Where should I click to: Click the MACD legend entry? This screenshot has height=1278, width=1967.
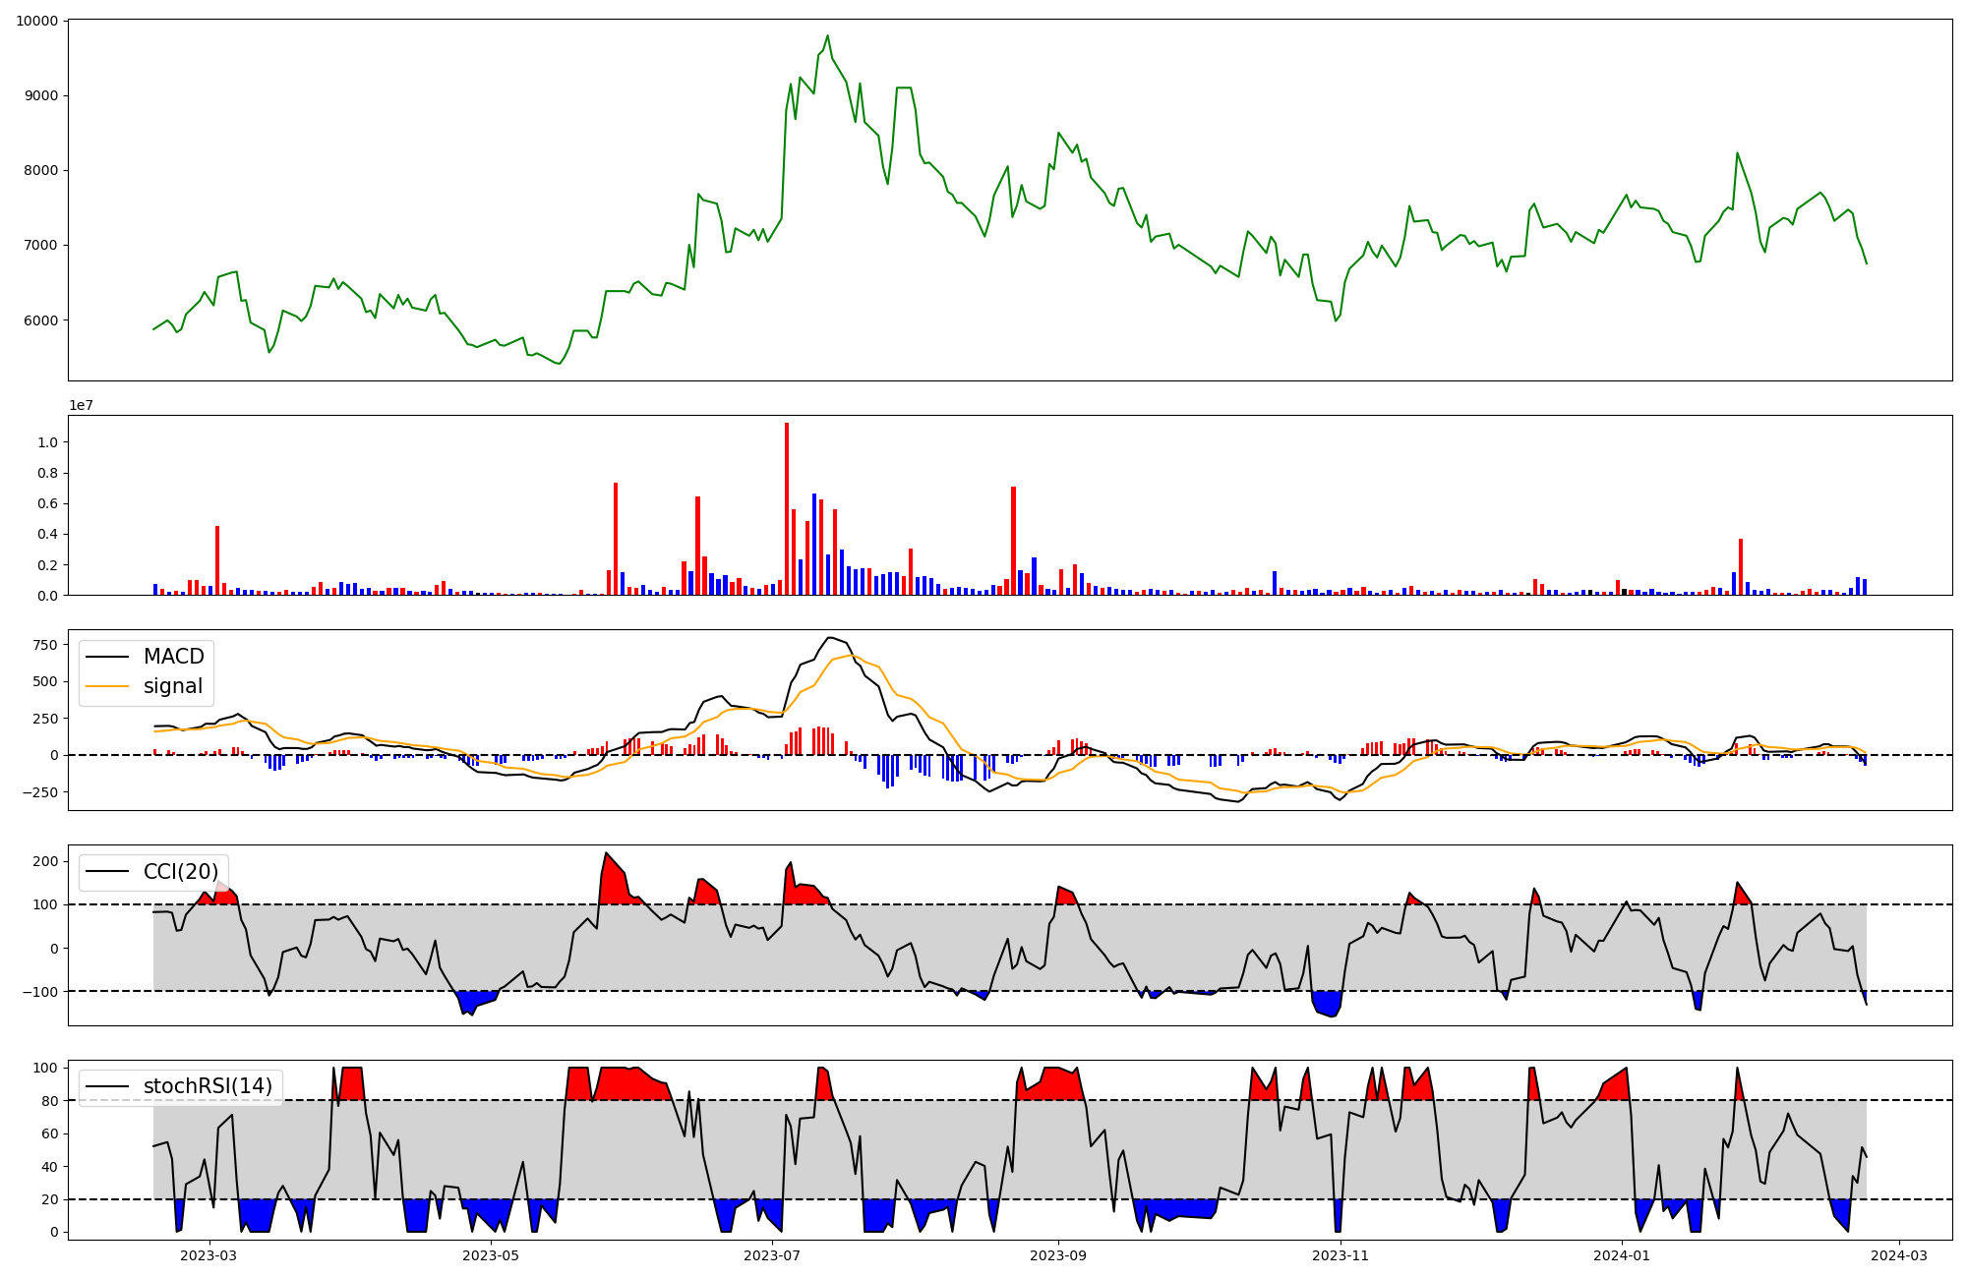click(x=173, y=657)
